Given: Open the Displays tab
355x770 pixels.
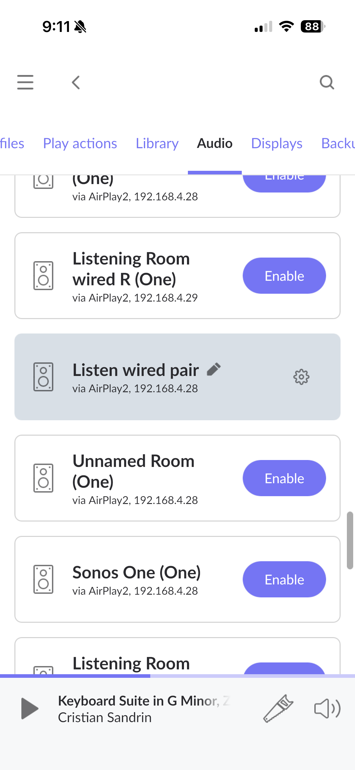Looking at the screenshot, I should coord(276,143).
